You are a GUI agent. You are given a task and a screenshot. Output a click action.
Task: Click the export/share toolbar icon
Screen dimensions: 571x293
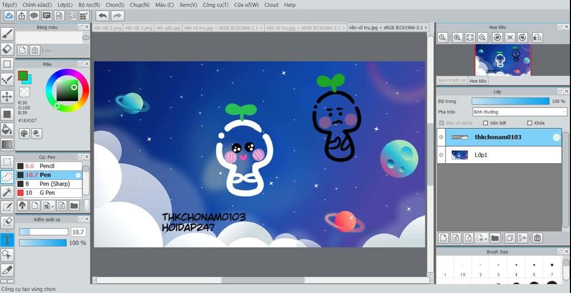(x=22, y=16)
